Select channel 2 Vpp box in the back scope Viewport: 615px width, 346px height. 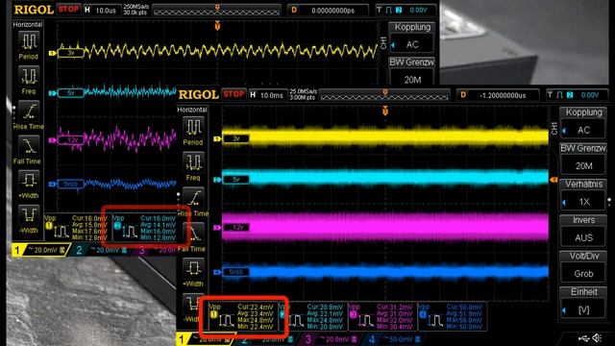pos(144,228)
